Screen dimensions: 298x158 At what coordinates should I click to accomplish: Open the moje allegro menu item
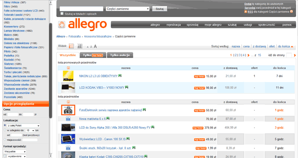tap(213, 25)
